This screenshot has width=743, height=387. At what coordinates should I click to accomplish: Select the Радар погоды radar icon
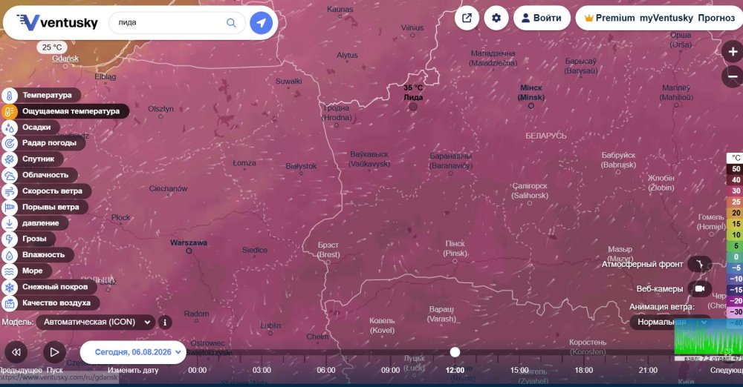tap(10, 143)
